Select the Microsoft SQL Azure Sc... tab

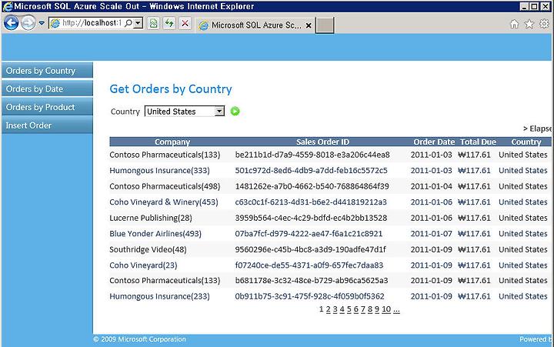255,25
